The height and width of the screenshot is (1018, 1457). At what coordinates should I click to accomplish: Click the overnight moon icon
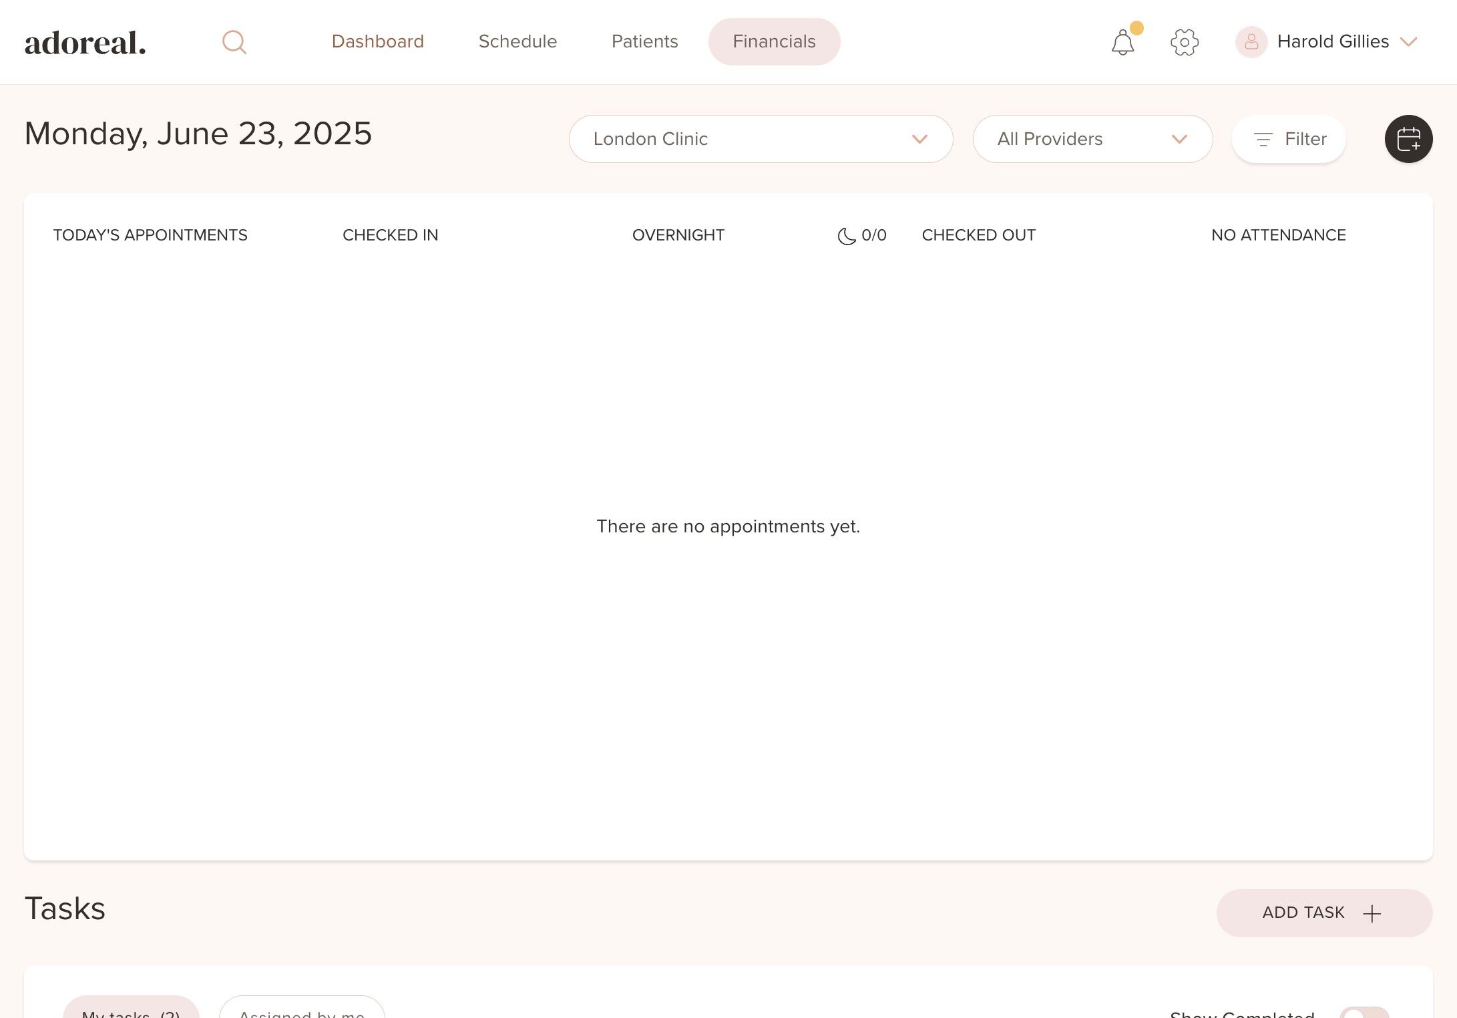coord(846,236)
